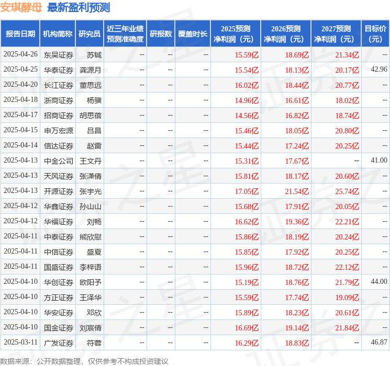390x366 pixels.
Task: Click the 20.80亿 profit value
Action: [347, 131]
